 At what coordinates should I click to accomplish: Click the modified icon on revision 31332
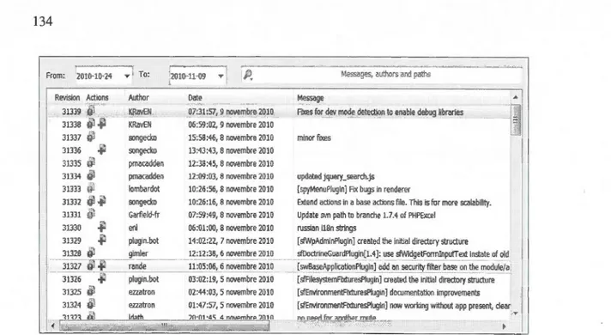coord(91,201)
